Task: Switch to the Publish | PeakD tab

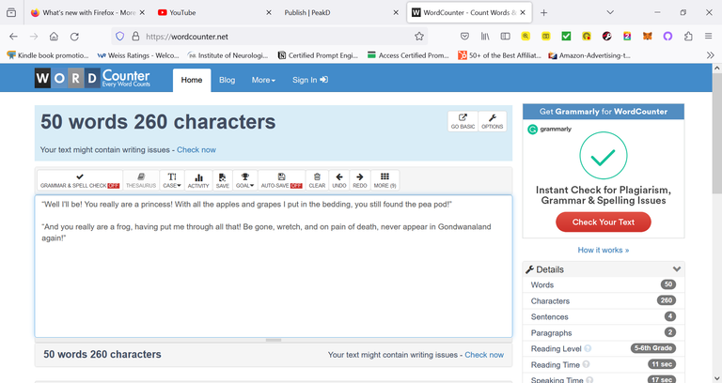Action: coord(340,13)
